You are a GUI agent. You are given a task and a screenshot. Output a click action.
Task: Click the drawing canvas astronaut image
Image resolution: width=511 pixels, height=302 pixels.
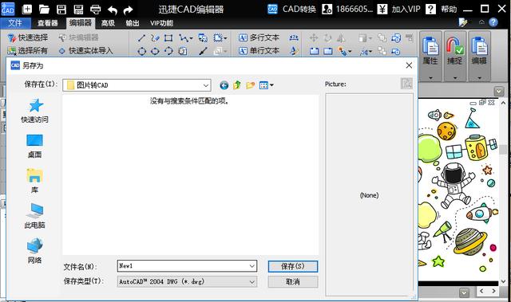pyautogui.click(x=454, y=186)
